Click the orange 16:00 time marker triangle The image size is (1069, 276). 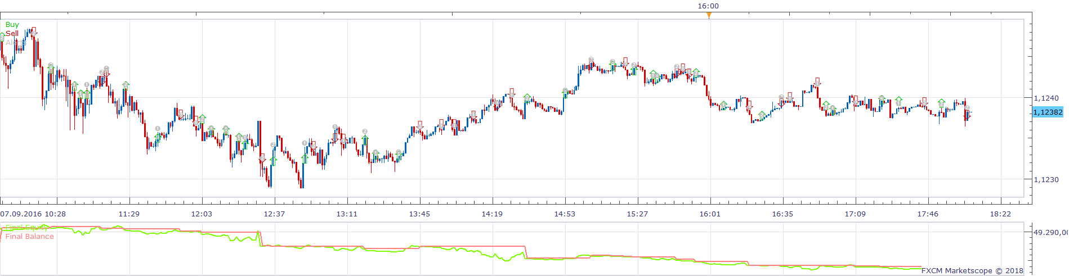tap(709, 15)
